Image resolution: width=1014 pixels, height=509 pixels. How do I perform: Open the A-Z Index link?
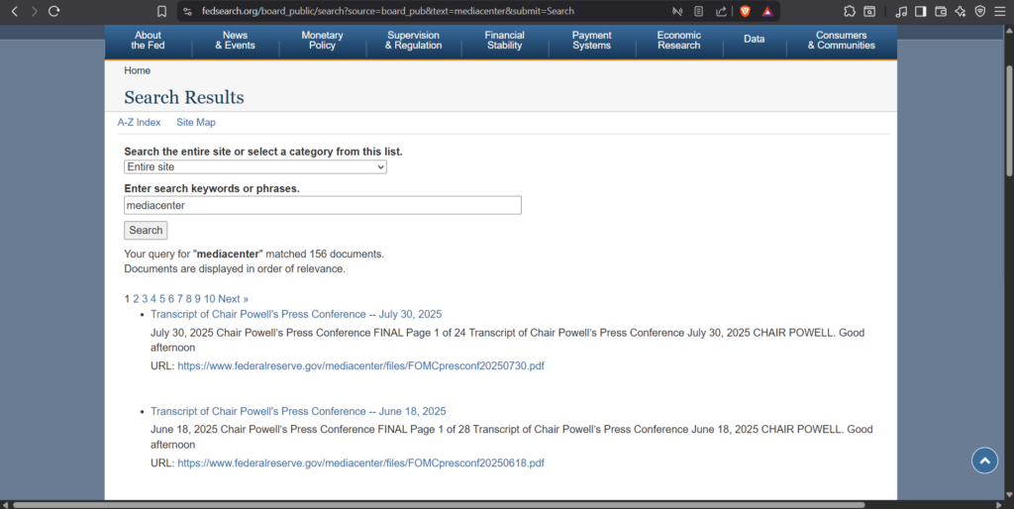click(x=139, y=122)
